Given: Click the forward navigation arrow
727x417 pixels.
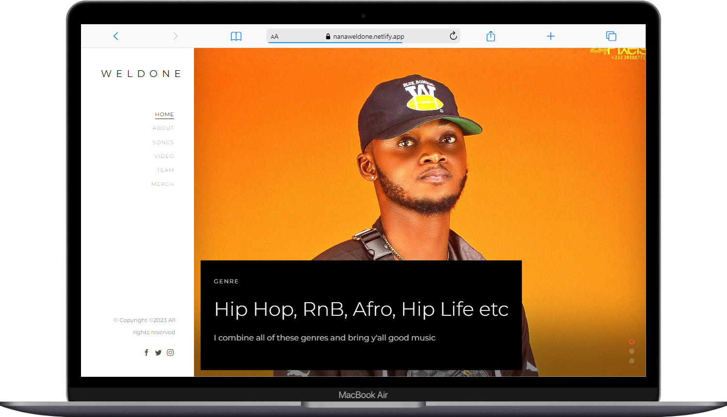Looking at the screenshot, I should pos(176,36).
